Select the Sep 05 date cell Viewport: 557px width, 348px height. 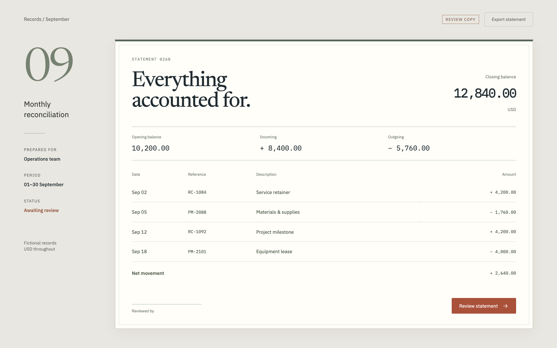tap(139, 212)
